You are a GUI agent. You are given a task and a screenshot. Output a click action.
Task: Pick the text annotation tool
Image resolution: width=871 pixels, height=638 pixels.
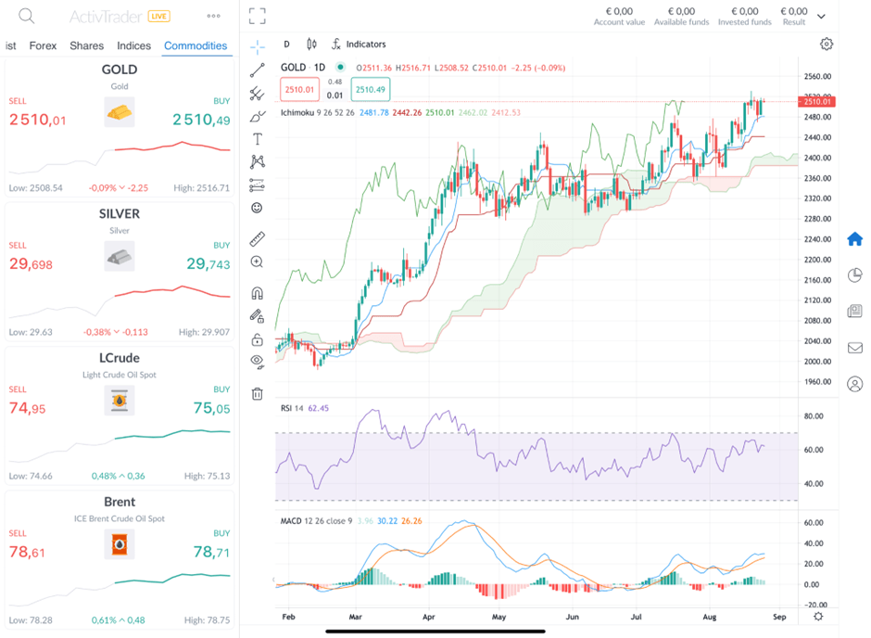pyautogui.click(x=258, y=139)
